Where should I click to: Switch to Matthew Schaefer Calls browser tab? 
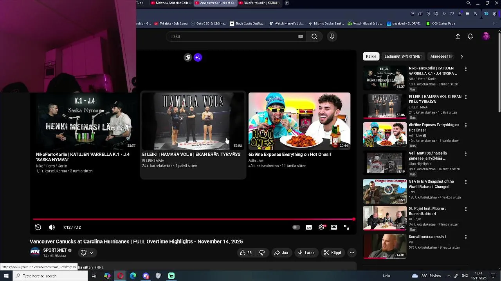tap(171, 3)
